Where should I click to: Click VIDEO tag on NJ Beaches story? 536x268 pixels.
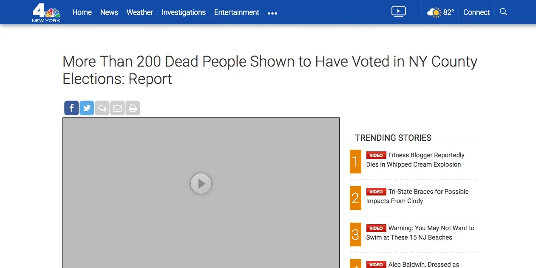coord(376,228)
